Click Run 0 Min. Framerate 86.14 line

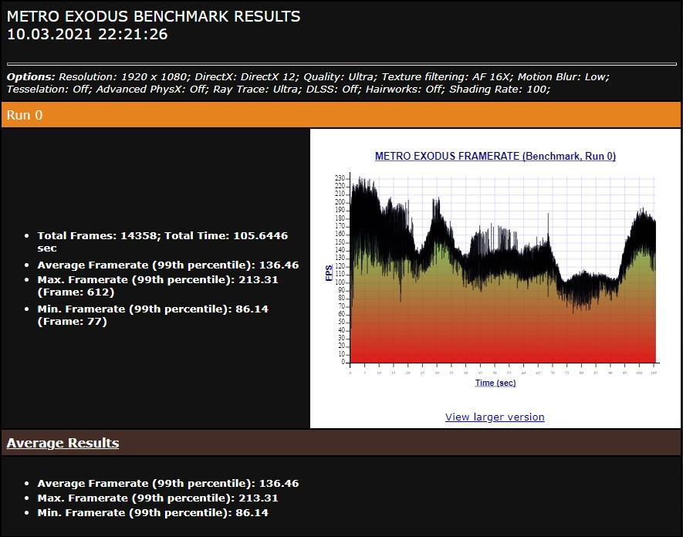pos(153,315)
